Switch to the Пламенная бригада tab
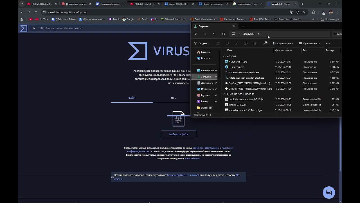This screenshot has width=360, height=203. click(76, 4)
